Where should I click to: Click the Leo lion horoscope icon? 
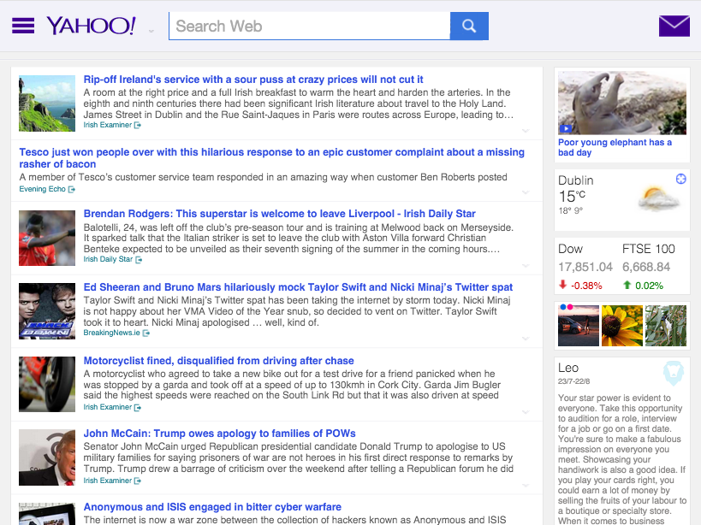(673, 372)
